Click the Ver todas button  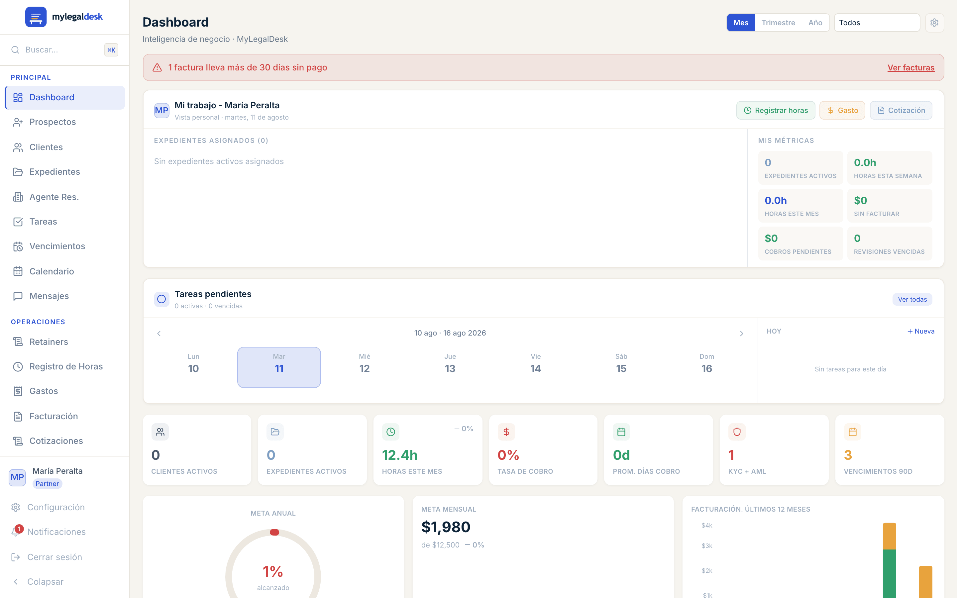click(912, 299)
